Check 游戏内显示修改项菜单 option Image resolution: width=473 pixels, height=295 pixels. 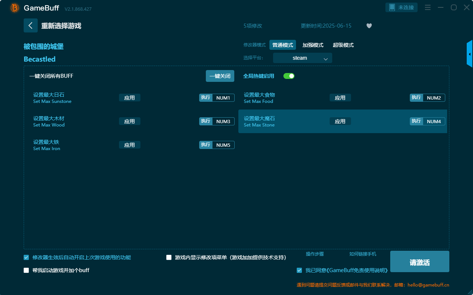pos(169,257)
